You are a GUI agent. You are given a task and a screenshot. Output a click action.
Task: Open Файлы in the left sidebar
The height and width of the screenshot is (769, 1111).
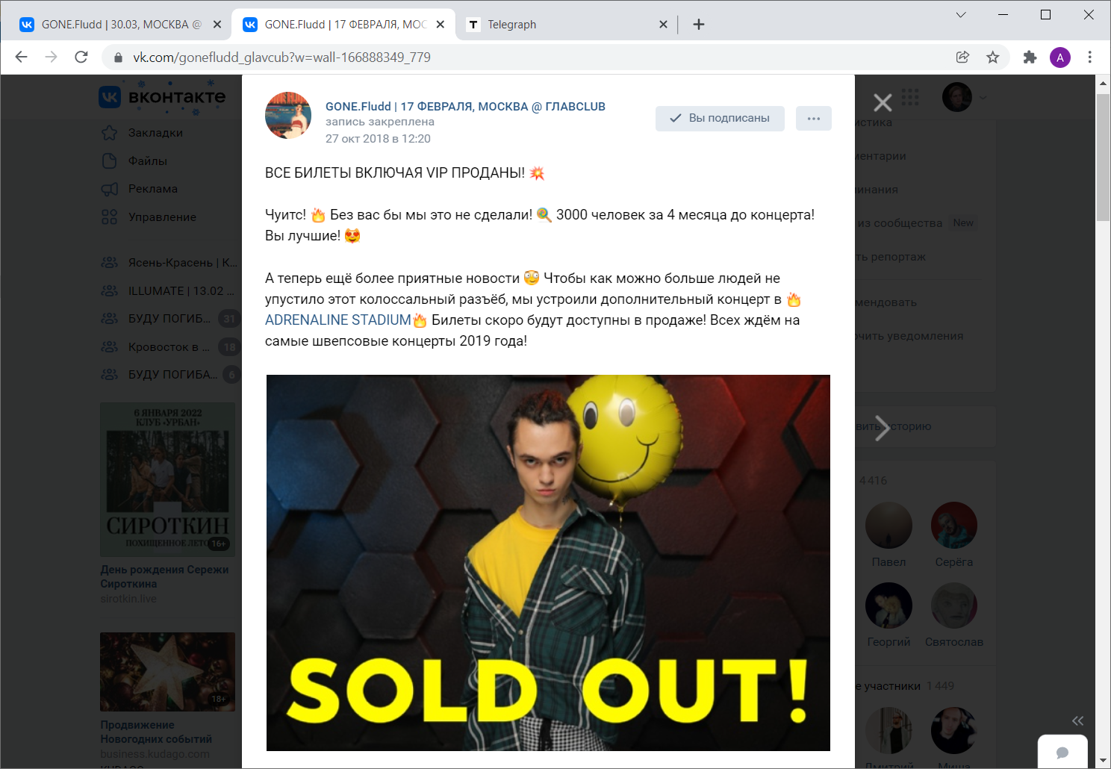tap(148, 161)
